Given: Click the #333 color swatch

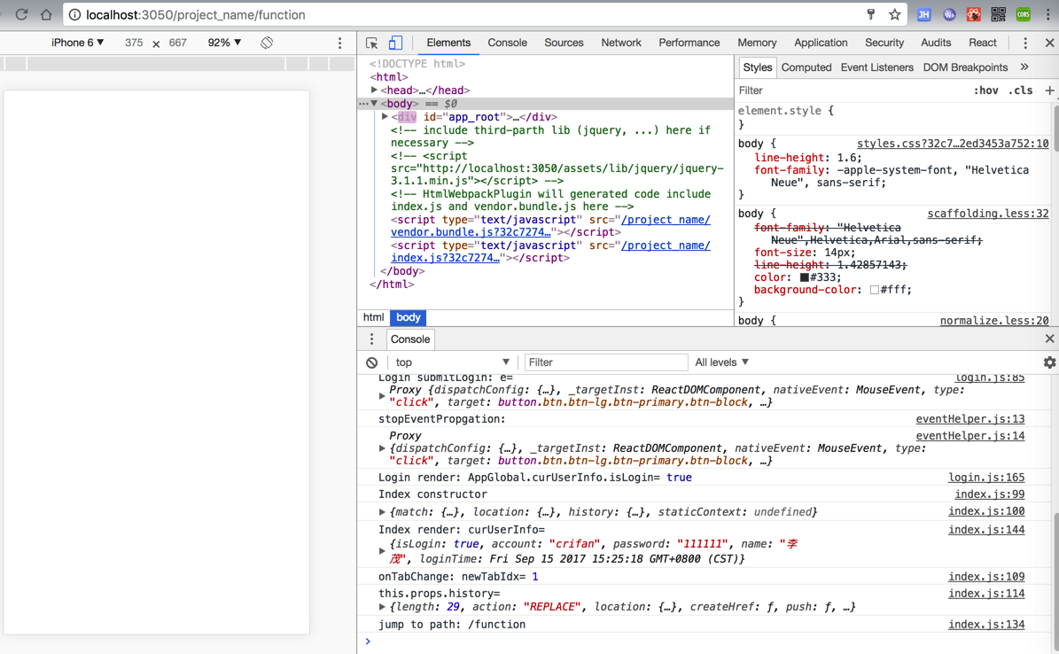Looking at the screenshot, I should 805,277.
